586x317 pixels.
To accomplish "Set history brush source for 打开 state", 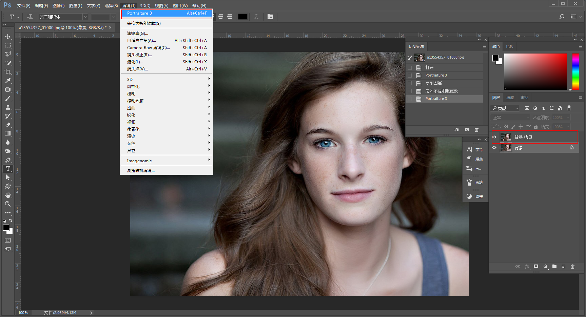I will (410, 68).
